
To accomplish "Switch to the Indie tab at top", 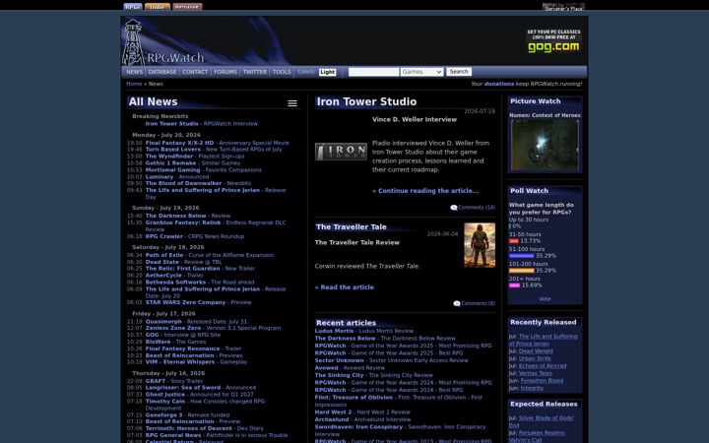I will click(158, 7).
